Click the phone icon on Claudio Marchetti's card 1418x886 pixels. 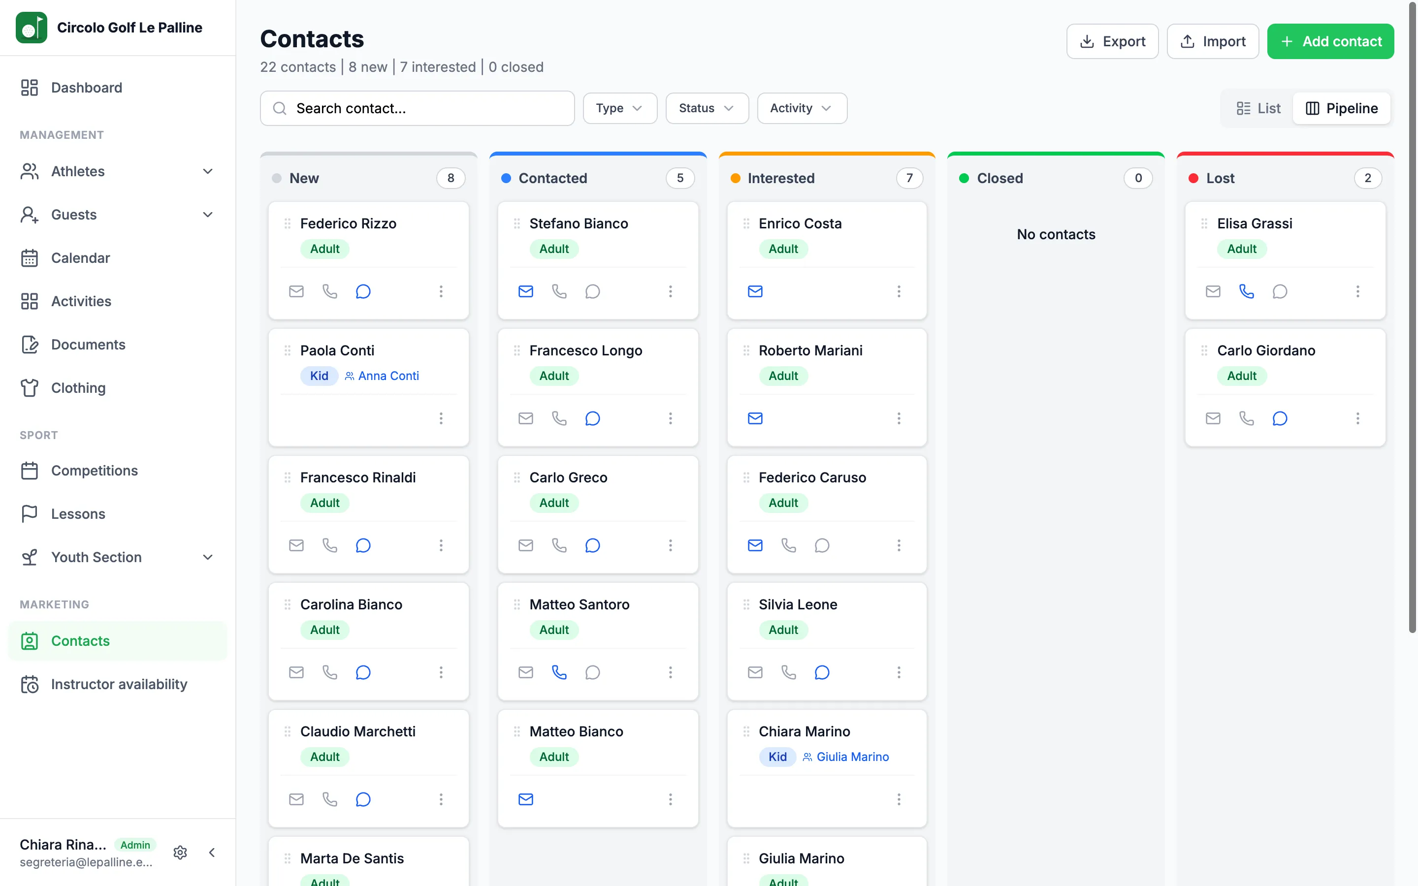tap(330, 799)
